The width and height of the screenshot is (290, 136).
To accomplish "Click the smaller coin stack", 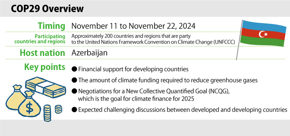I will click(x=58, y=109).
